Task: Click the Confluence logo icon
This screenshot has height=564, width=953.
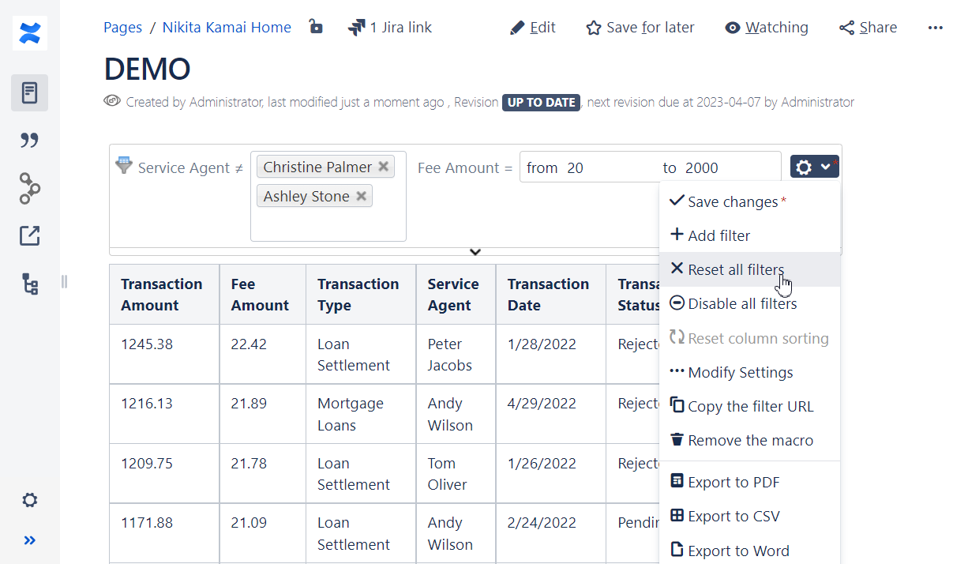Action: 30,33
